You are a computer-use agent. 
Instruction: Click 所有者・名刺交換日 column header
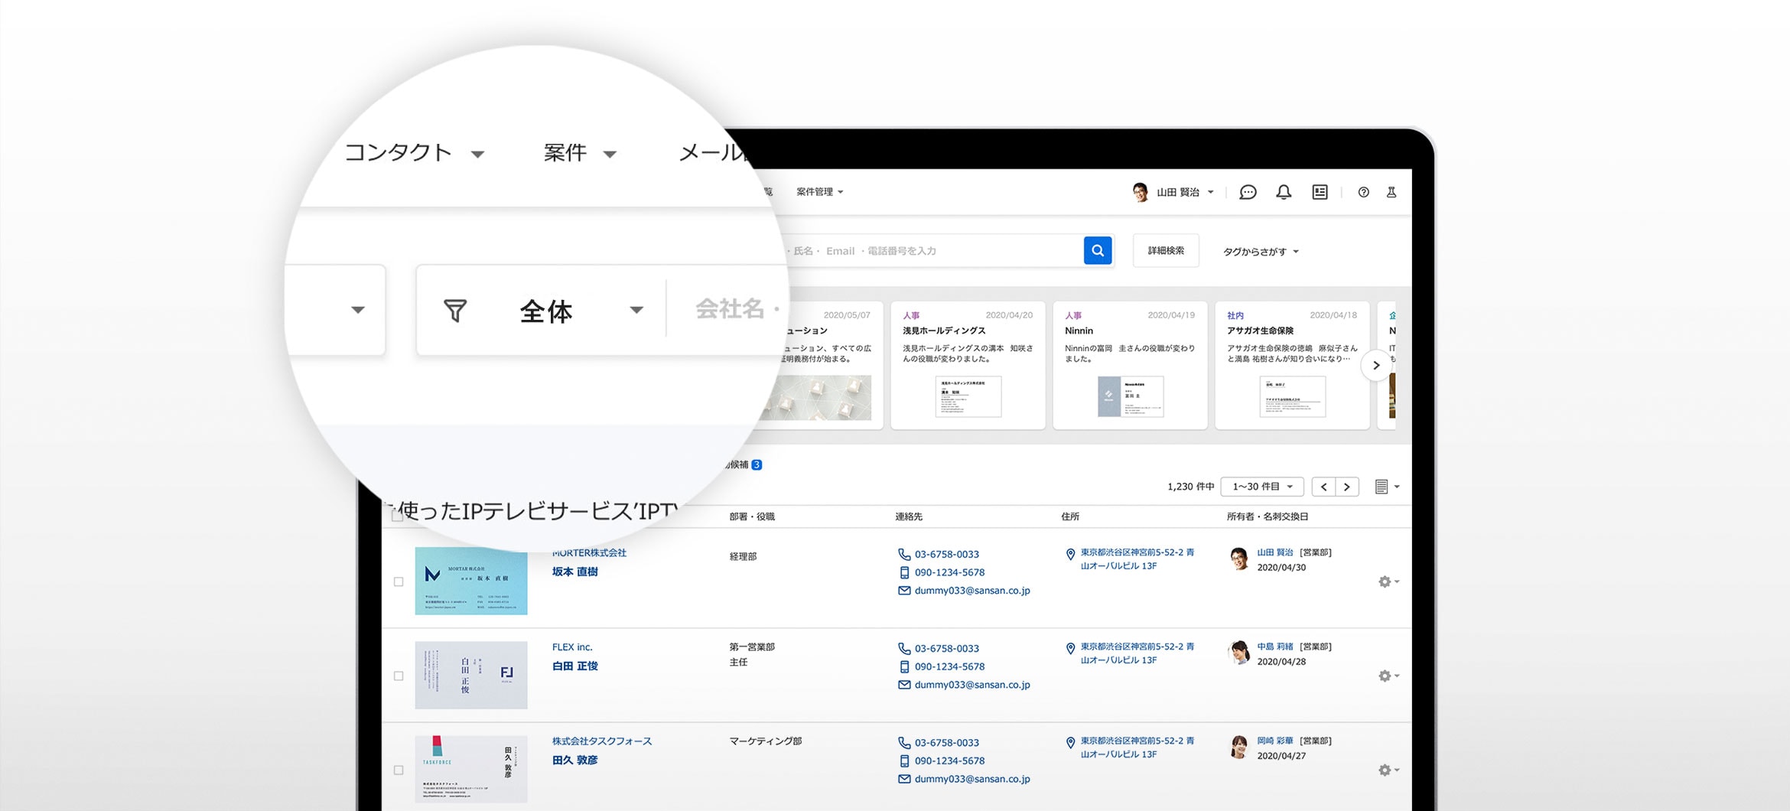pyautogui.click(x=1268, y=516)
